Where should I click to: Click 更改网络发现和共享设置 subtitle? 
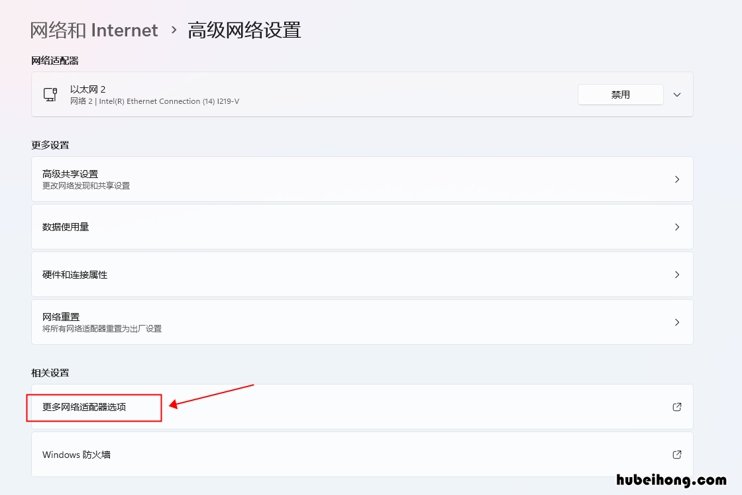(86, 186)
